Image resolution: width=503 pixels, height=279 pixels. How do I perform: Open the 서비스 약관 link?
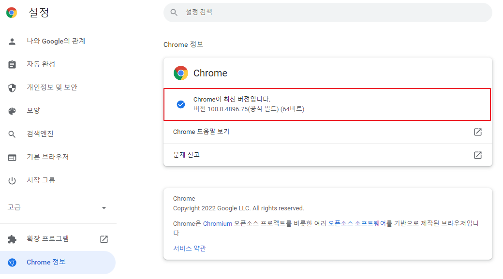coord(189,248)
